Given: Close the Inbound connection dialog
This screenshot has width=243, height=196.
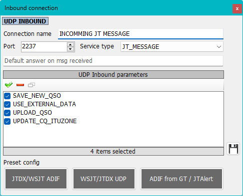Looking at the screenshot, I should point(237,8).
